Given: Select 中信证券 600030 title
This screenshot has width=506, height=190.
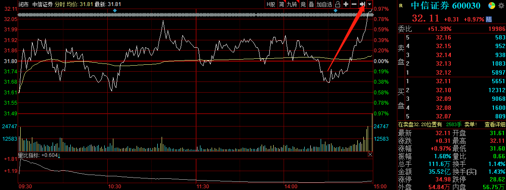Looking at the screenshot, I should [446, 6].
